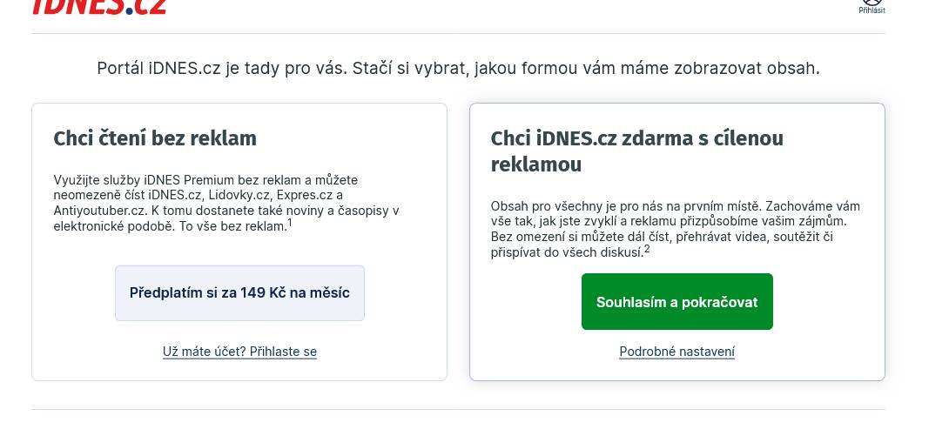Open the Podrobné nastavení link
This screenshot has height=436, width=949.
676,352
